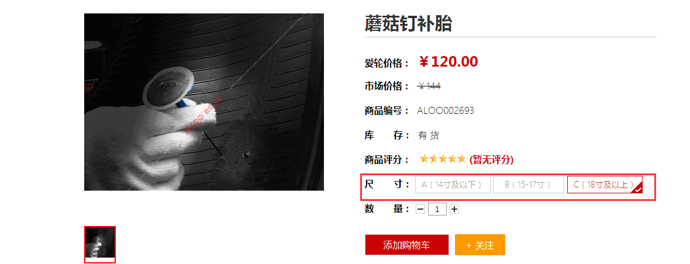The height and width of the screenshot is (264, 690).
Task: Decrease quantity with the minus icon
Action: click(420, 210)
